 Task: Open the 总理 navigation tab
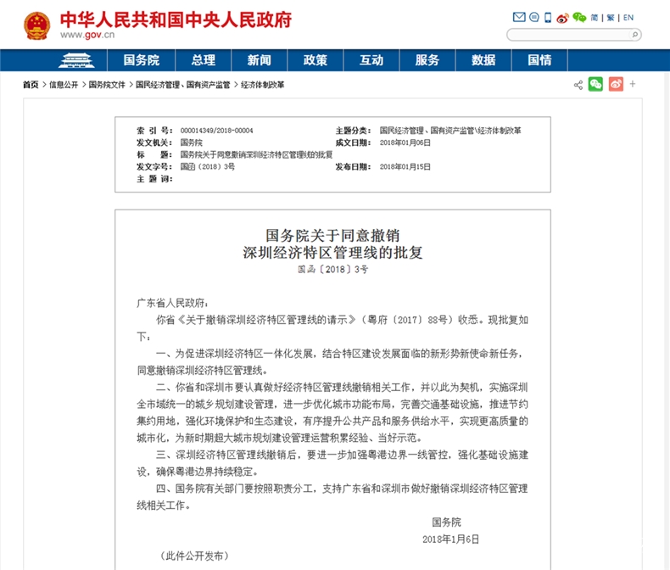(x=204, y=60)
